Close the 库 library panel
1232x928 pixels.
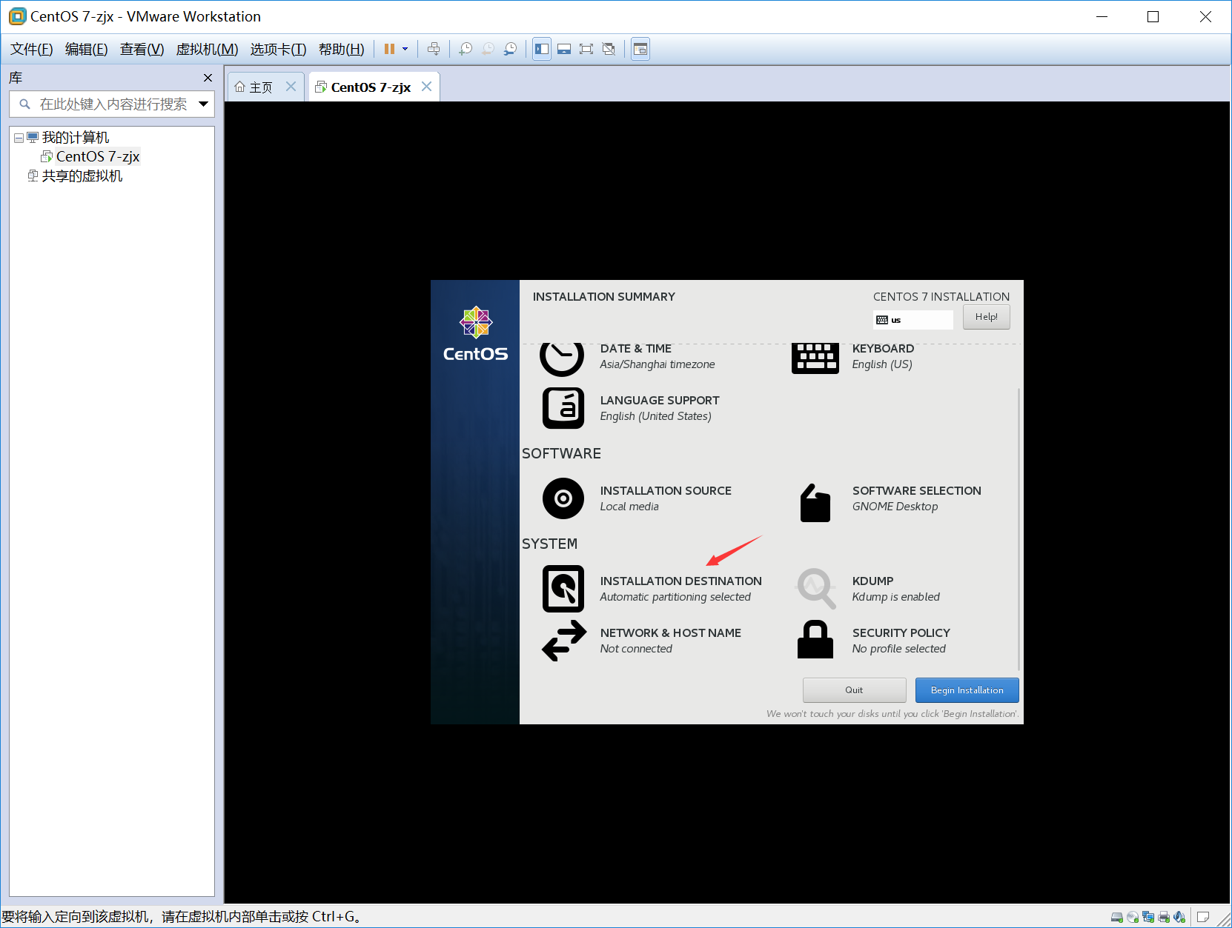[x=208, y=78]
